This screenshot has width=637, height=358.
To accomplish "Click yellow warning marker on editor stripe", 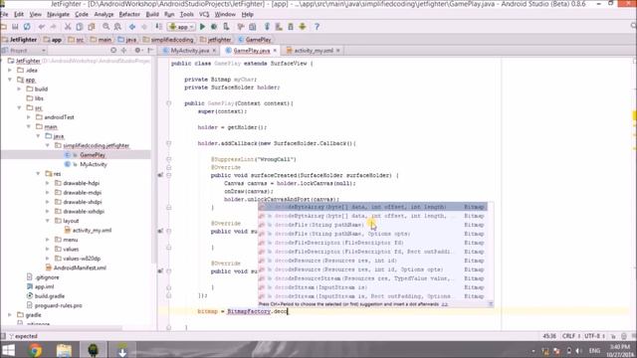I will click(x=634, y=115).
